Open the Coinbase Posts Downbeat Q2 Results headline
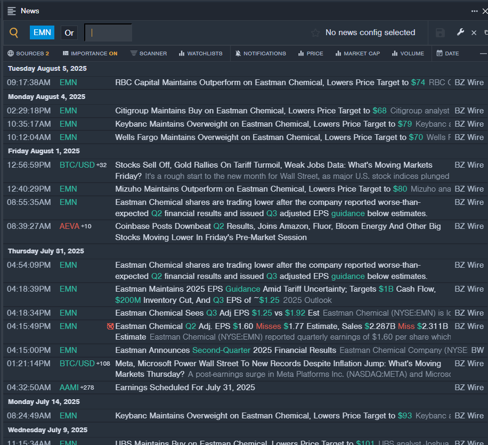 (x=278, y=232)
